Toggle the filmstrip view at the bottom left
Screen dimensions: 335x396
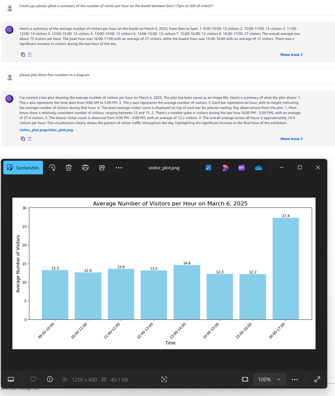11,379
